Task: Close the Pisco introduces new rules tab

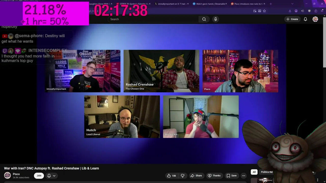Action: coord(264,4)
